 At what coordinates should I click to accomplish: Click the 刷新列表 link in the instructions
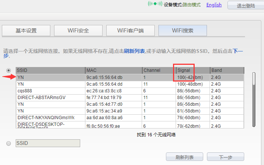tap(134, 51)
